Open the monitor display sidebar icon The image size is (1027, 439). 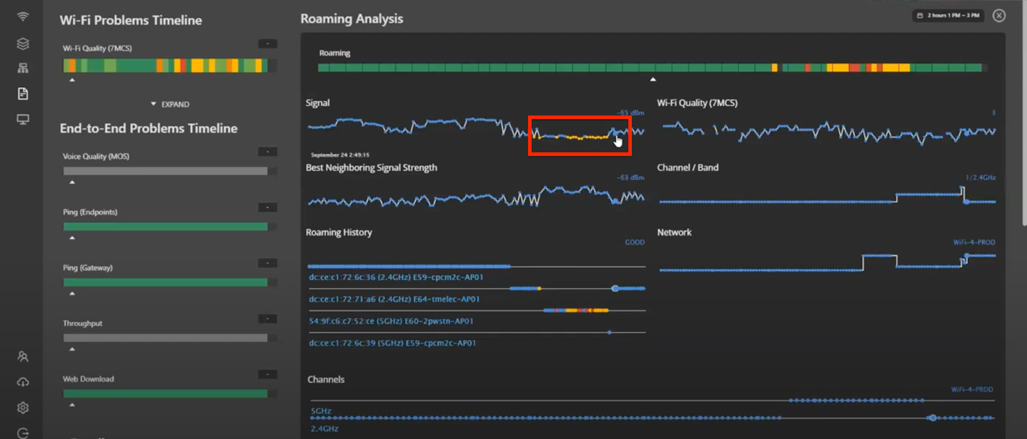pyautogui.click(x=23, y=119)
